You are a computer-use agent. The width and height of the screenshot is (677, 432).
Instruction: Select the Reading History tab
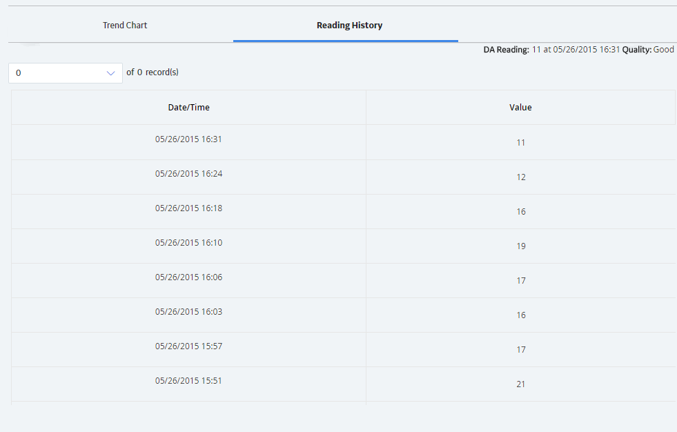(349, 25)
